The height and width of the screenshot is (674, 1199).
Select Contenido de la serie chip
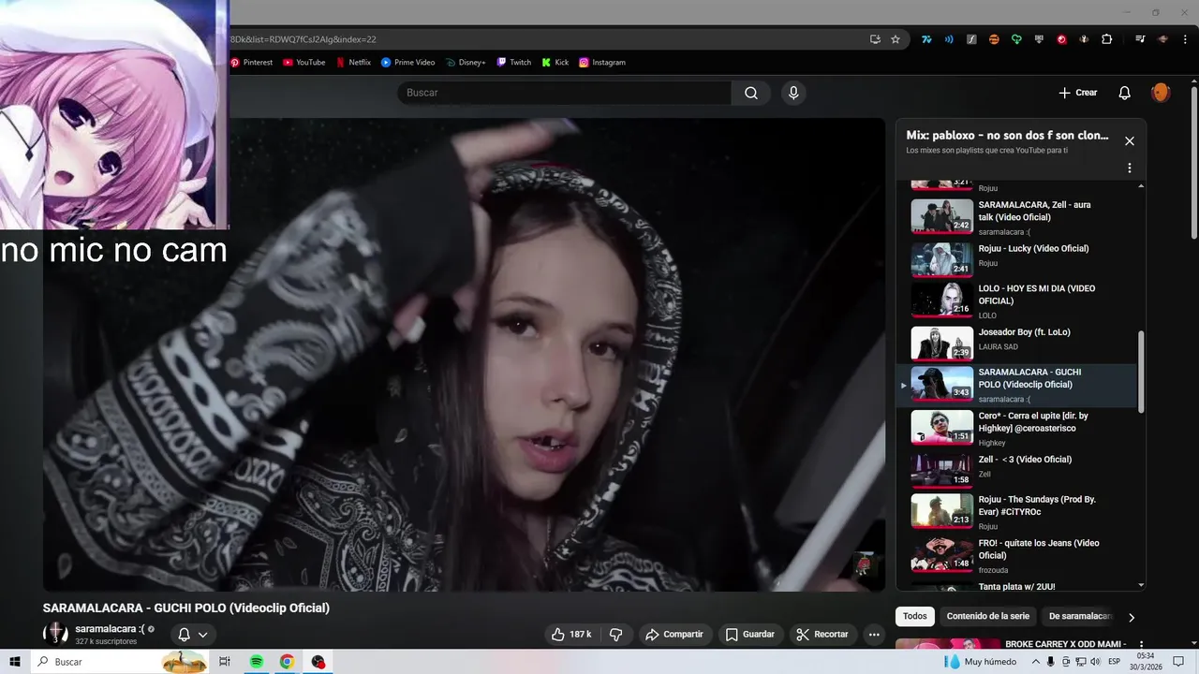coord(988,616)
